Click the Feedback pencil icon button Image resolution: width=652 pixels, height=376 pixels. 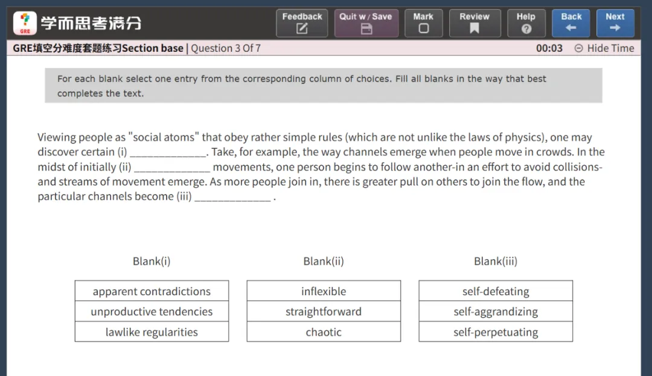(302, 23)
